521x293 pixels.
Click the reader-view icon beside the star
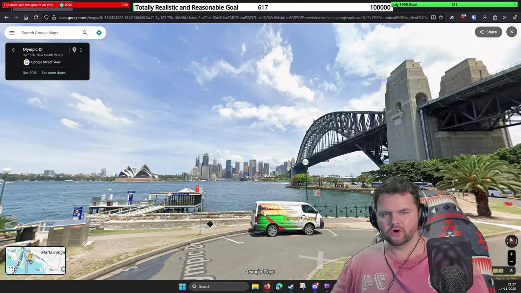pos(433,17)
